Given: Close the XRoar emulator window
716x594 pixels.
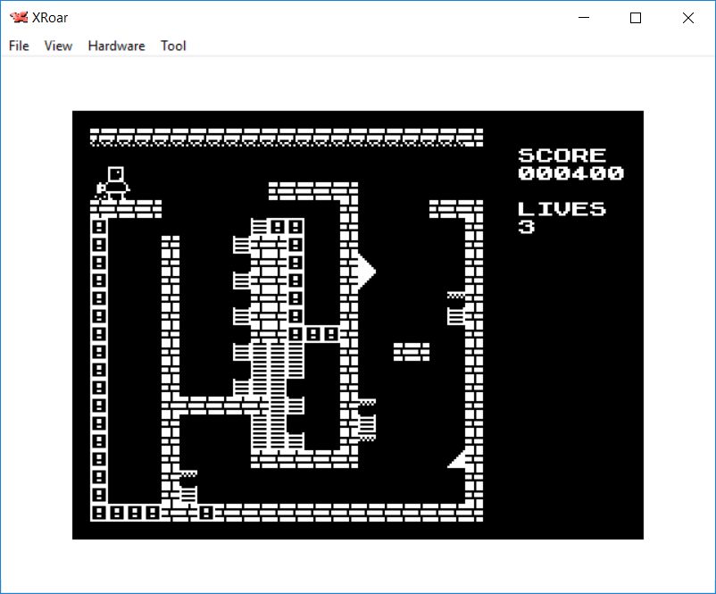Looking at the screenshot, I should point(687,18).
